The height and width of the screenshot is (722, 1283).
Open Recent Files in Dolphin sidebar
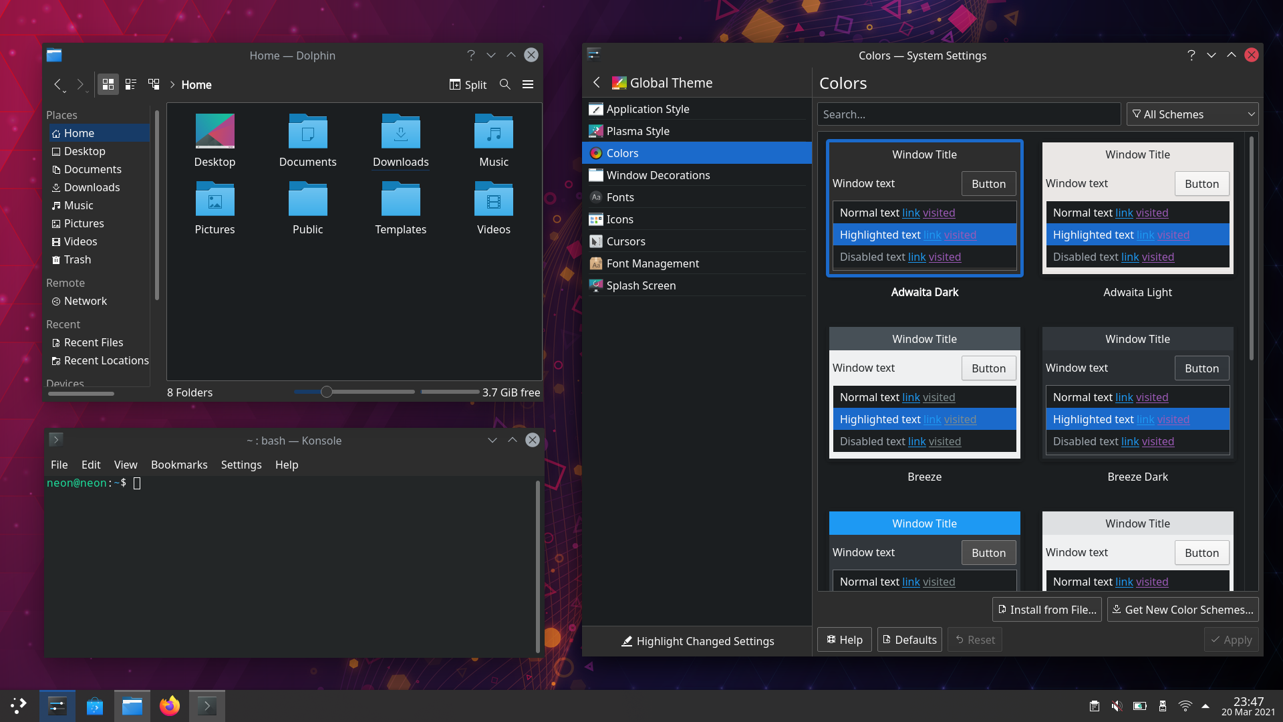point(99,342)
